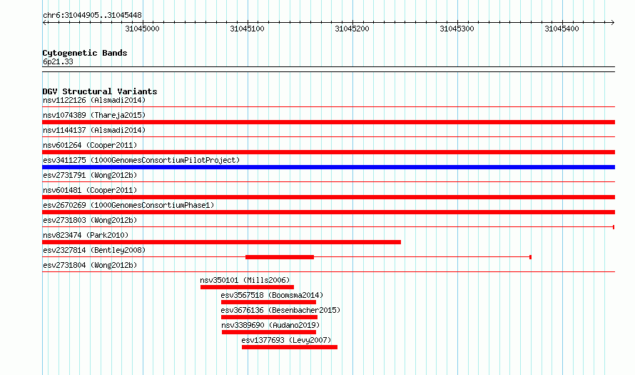Screen dimensions: 635x375
Task: Click the nsv1122126 (Alsmadi2014) variant label
Action: [x=94, y=100]
